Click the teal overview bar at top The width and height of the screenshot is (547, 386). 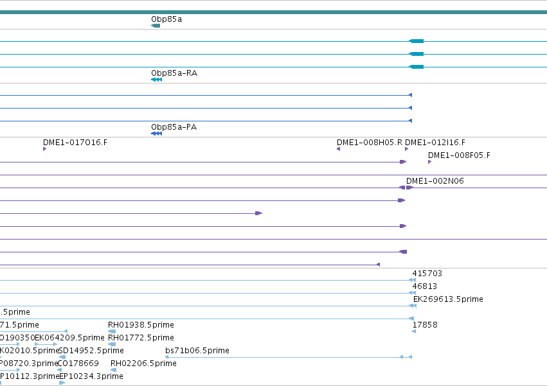pyautogui.click(x=274, y=13)
